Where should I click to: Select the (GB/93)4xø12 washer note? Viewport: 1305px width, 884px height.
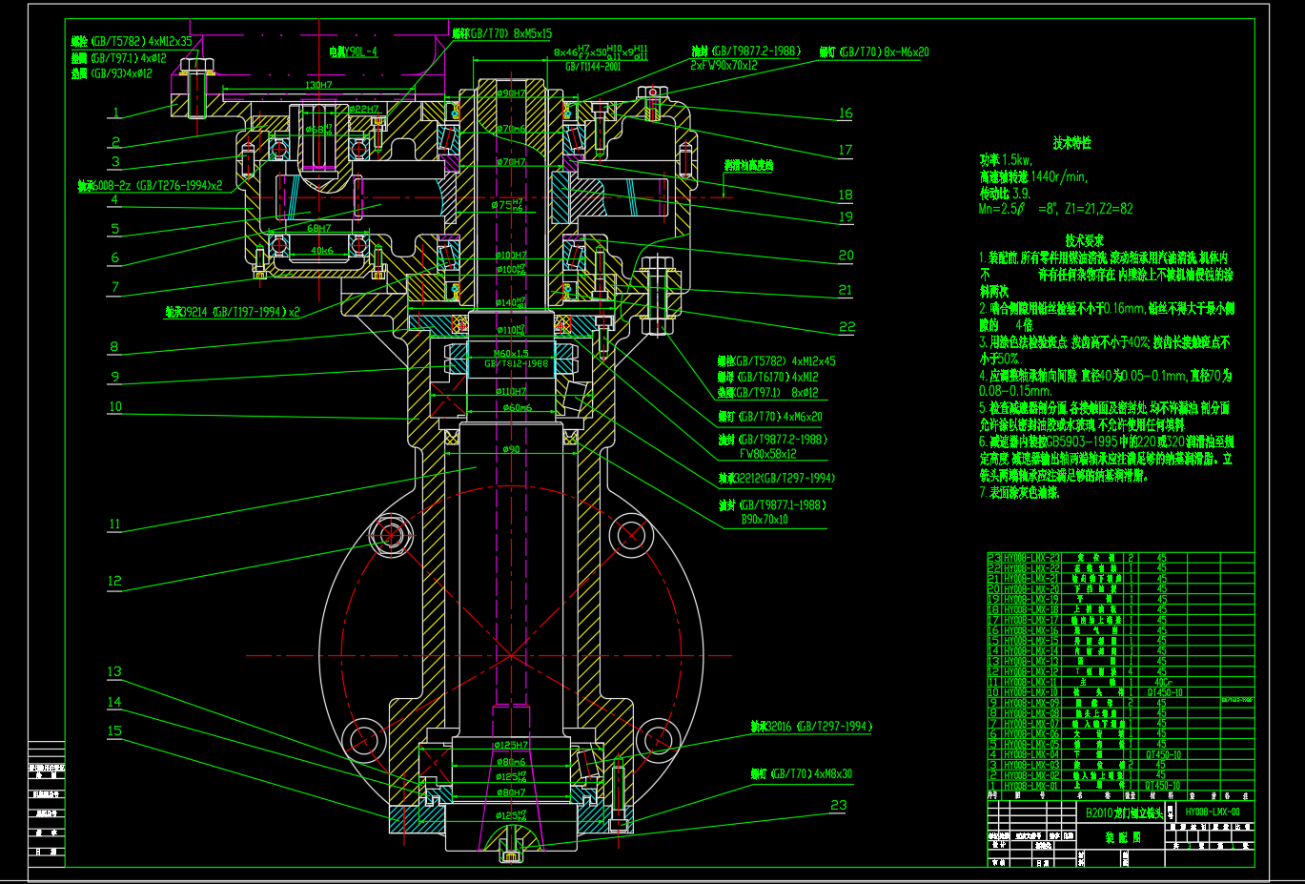[x=112, y=72]
